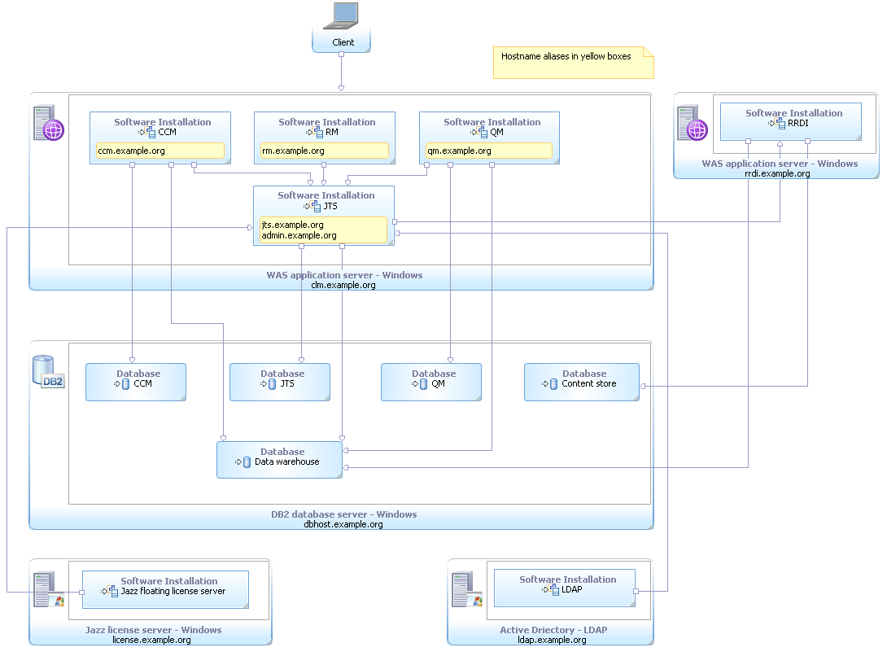Click the Active Directory LDAP server machine icon
Viewport: 887px width, 656px height.
pos(467,589)
